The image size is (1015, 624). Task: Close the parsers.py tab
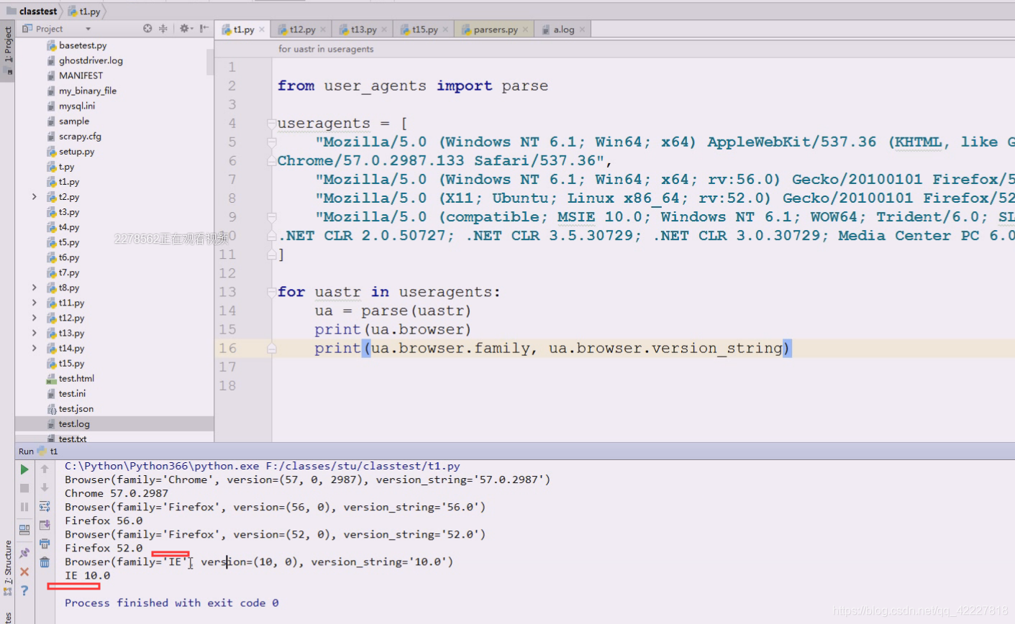click(526, 29)
